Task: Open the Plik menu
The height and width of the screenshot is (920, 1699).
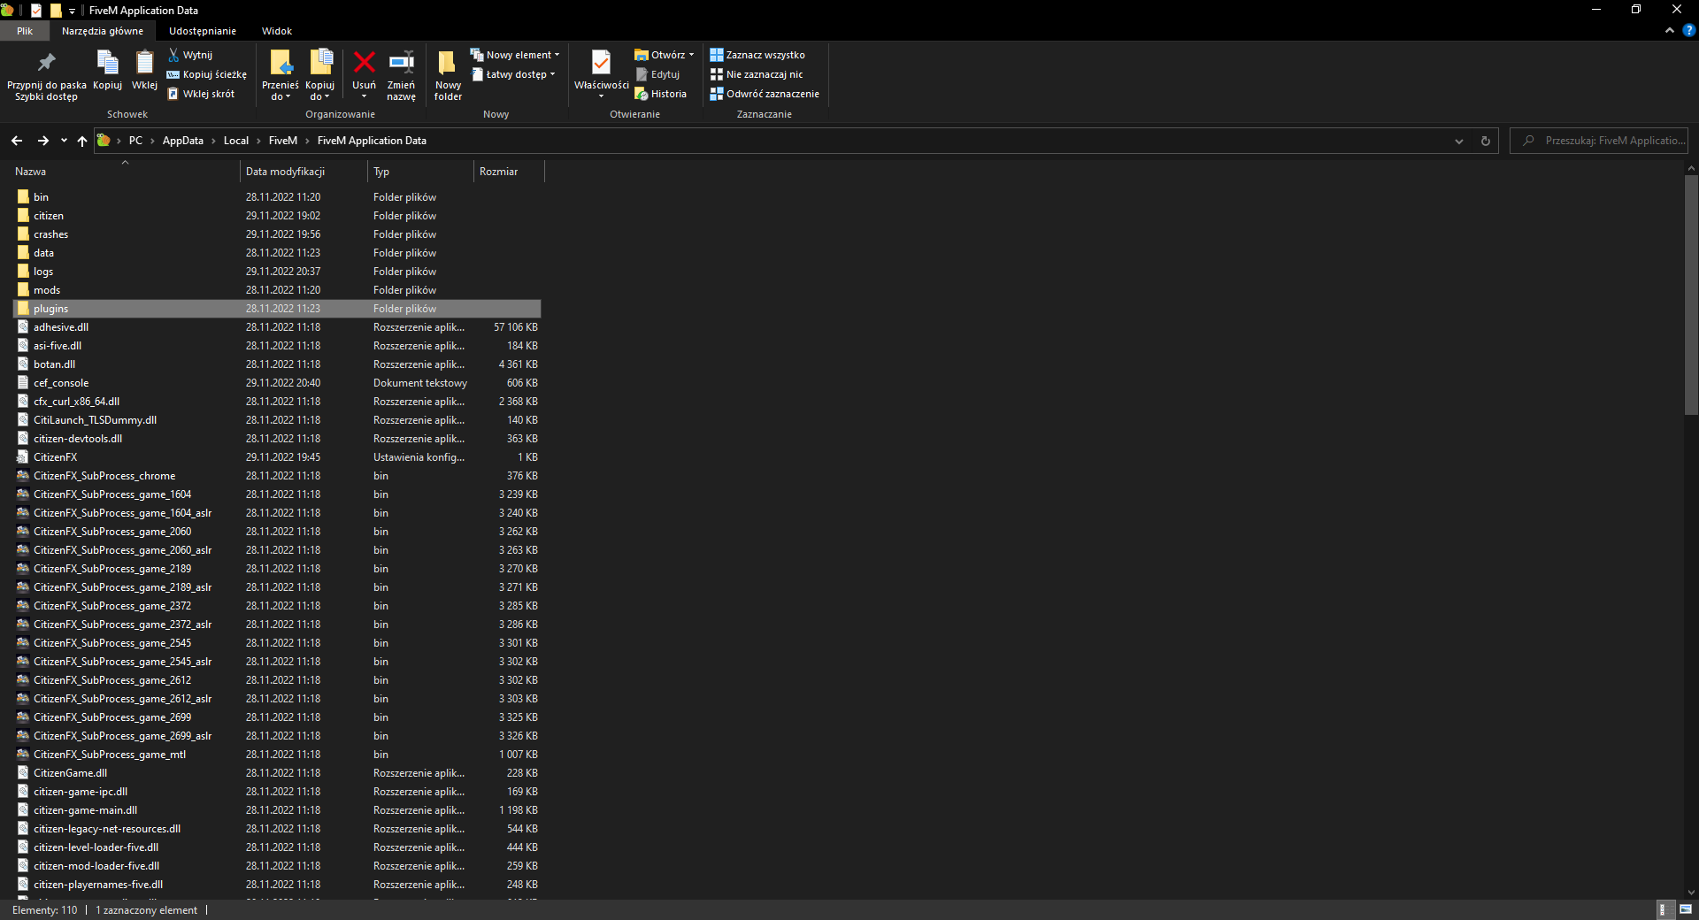Action: (24, 30)
